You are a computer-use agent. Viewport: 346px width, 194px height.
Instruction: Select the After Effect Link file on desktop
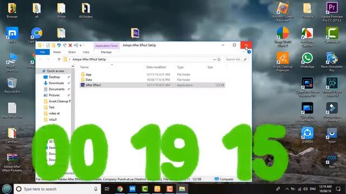pyautogui.click(x=12, y=110)
